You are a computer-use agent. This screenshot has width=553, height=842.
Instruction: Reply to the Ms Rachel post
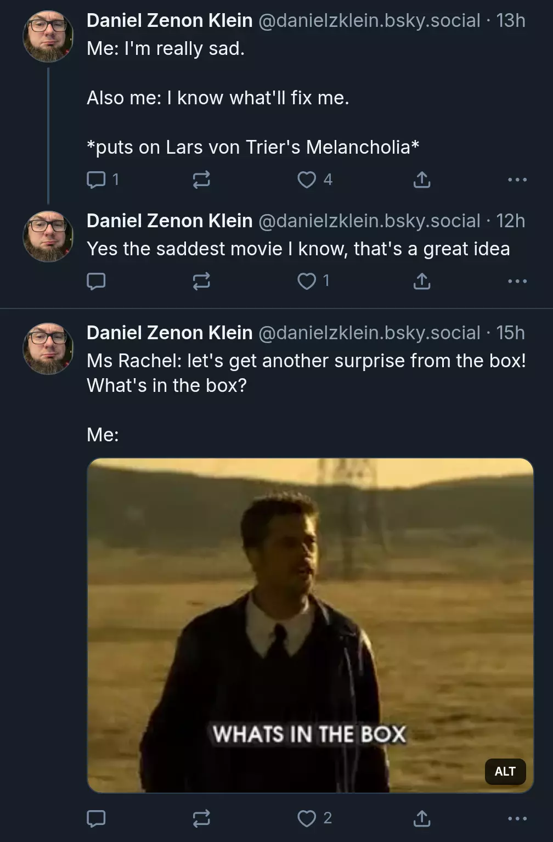96,818
